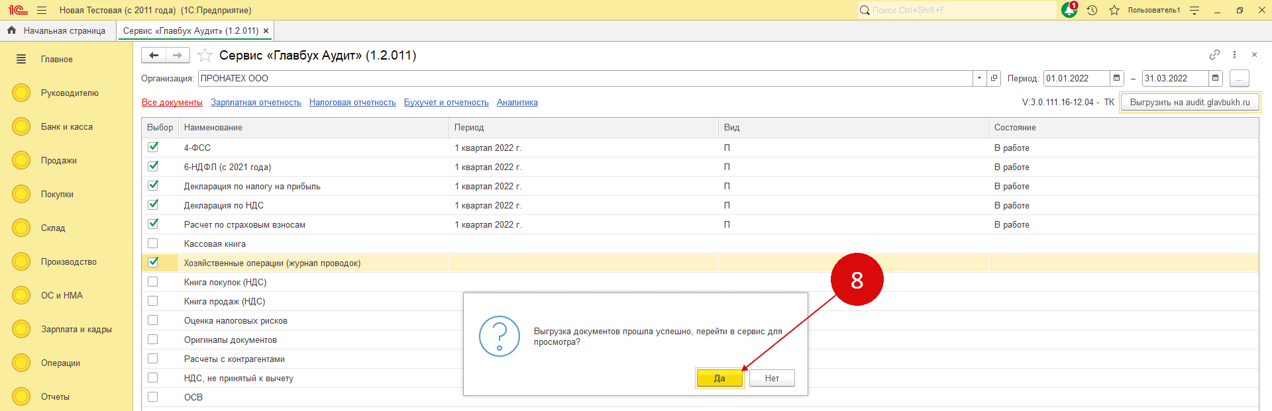The width and height of the screenshot is (1272, 411).
Task: Open the Зарплата и кадры section
Action: [x=76, y=329]
